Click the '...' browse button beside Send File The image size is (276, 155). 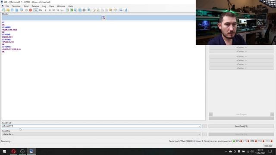[x=204, y=134]
